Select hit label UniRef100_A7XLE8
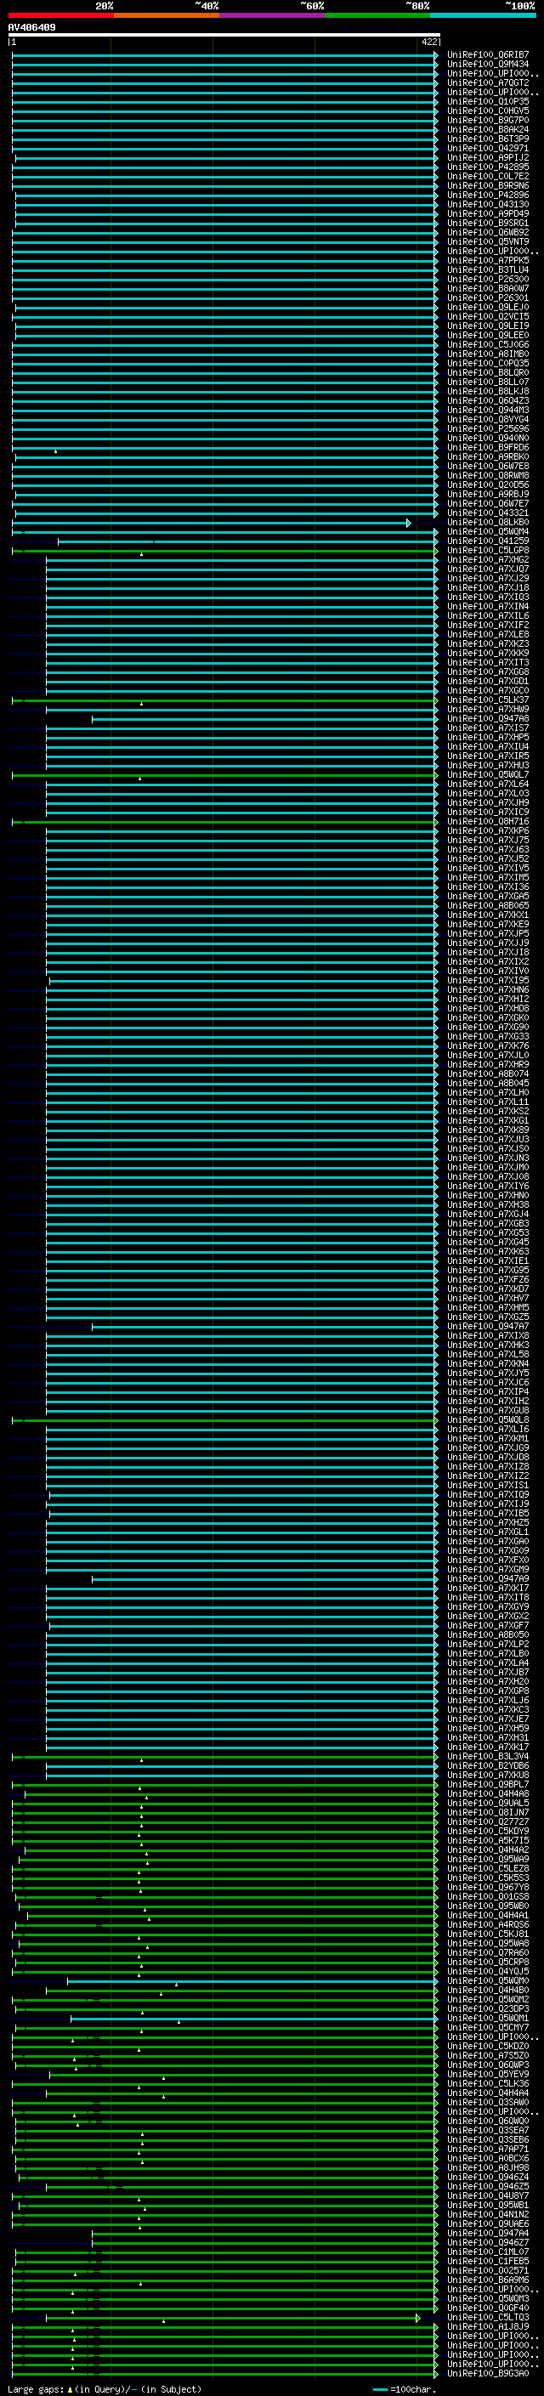The height and width of the screenshot is (2396, 544). [488, 634]
